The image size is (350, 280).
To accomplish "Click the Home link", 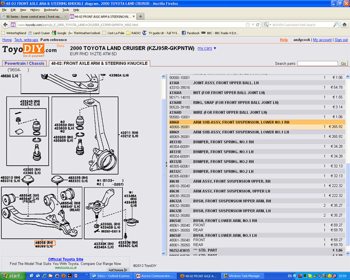I will 7,40.
